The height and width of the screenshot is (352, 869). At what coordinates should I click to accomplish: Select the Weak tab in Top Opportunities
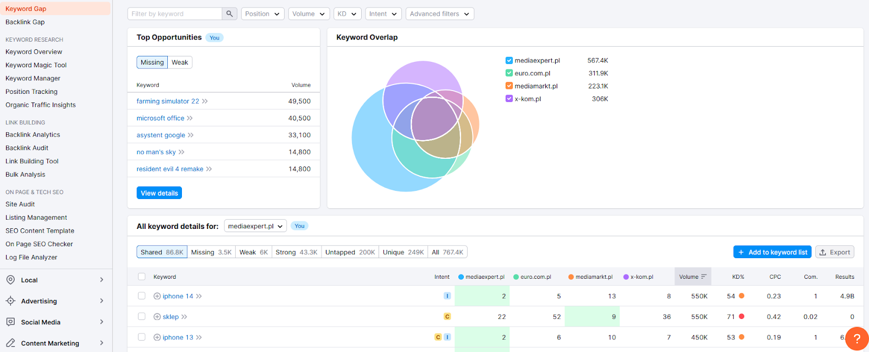[x=180, y=62]
